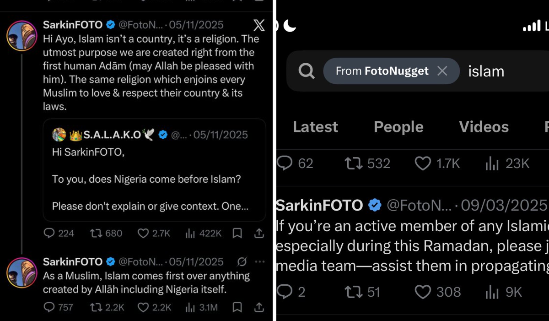Open the quoted S.A.L.A.K.O tweet

point(155,170)
